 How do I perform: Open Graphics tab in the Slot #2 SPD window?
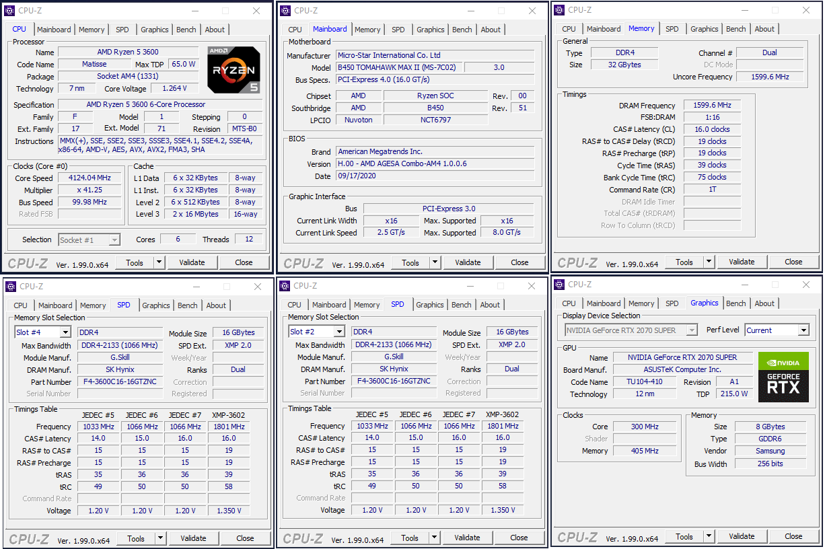[430, 305]
